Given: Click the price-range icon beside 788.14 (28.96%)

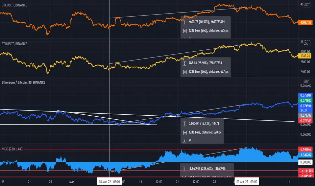Looking at the screenshot, I should (x=185, y=63).
